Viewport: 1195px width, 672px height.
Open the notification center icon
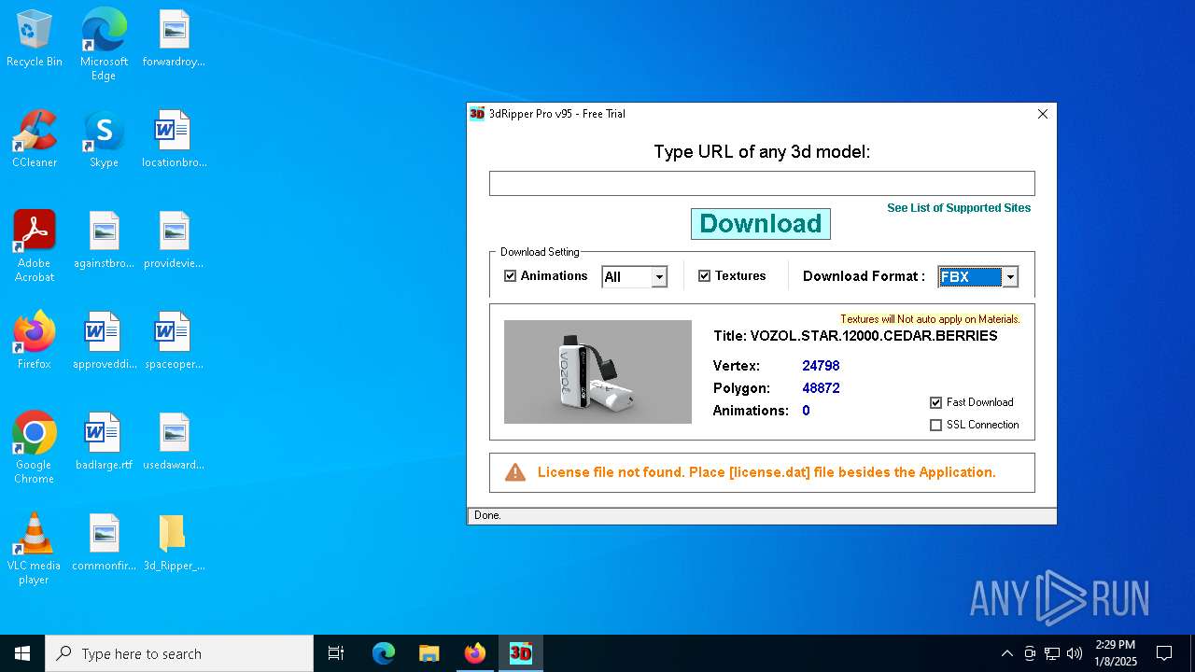click(x=1164, y=653)
